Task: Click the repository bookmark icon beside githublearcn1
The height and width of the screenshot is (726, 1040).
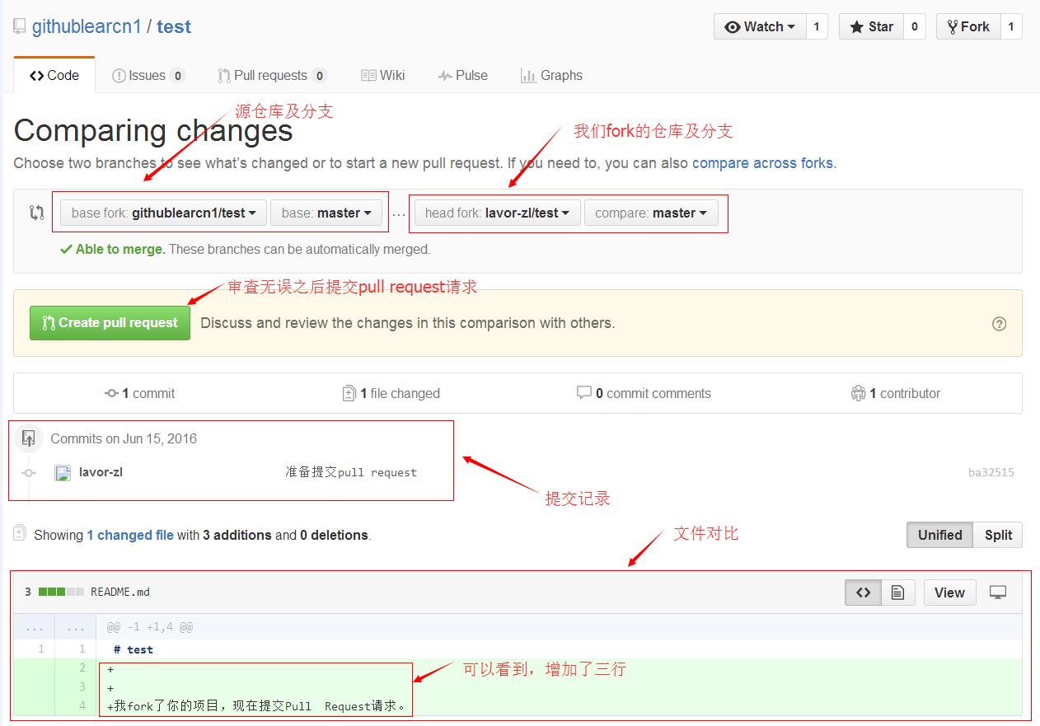Action: pyautogui.click(x=19, y=26)
